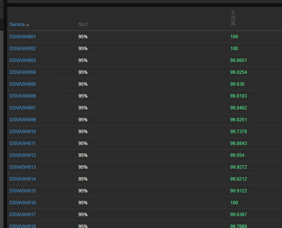
Task: Open DSVASH005 service link
Action: 23,84
